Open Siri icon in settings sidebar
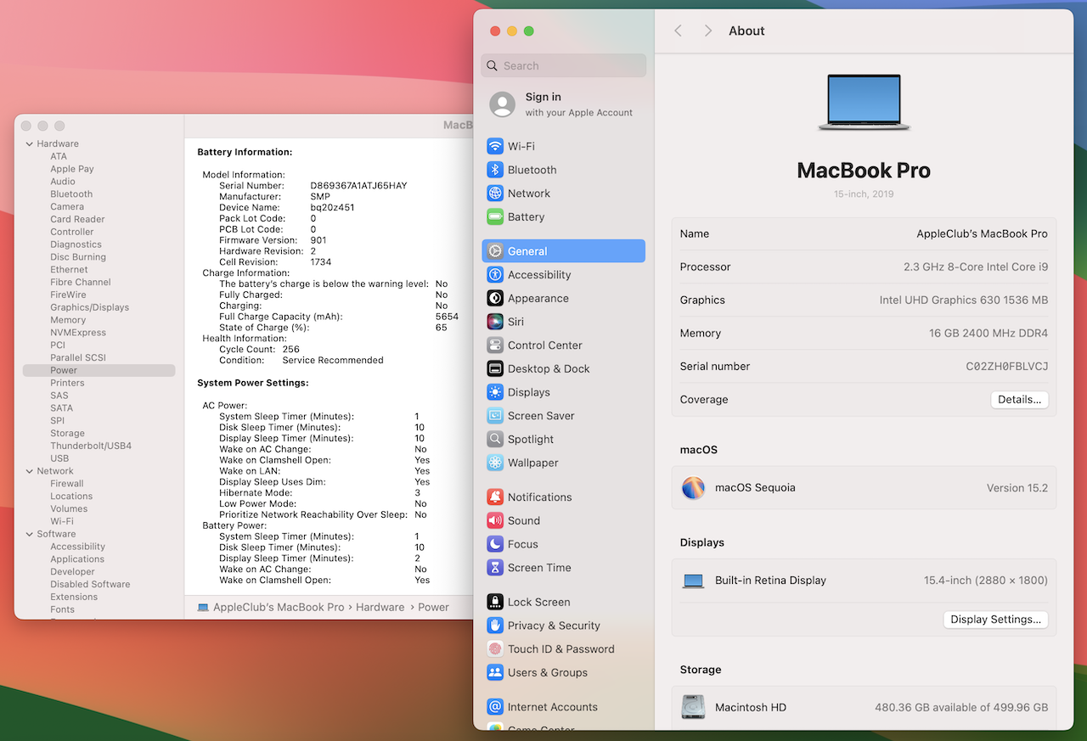Screen dimensions: 1087x741 pyautogui.click(x=495, y=322)
